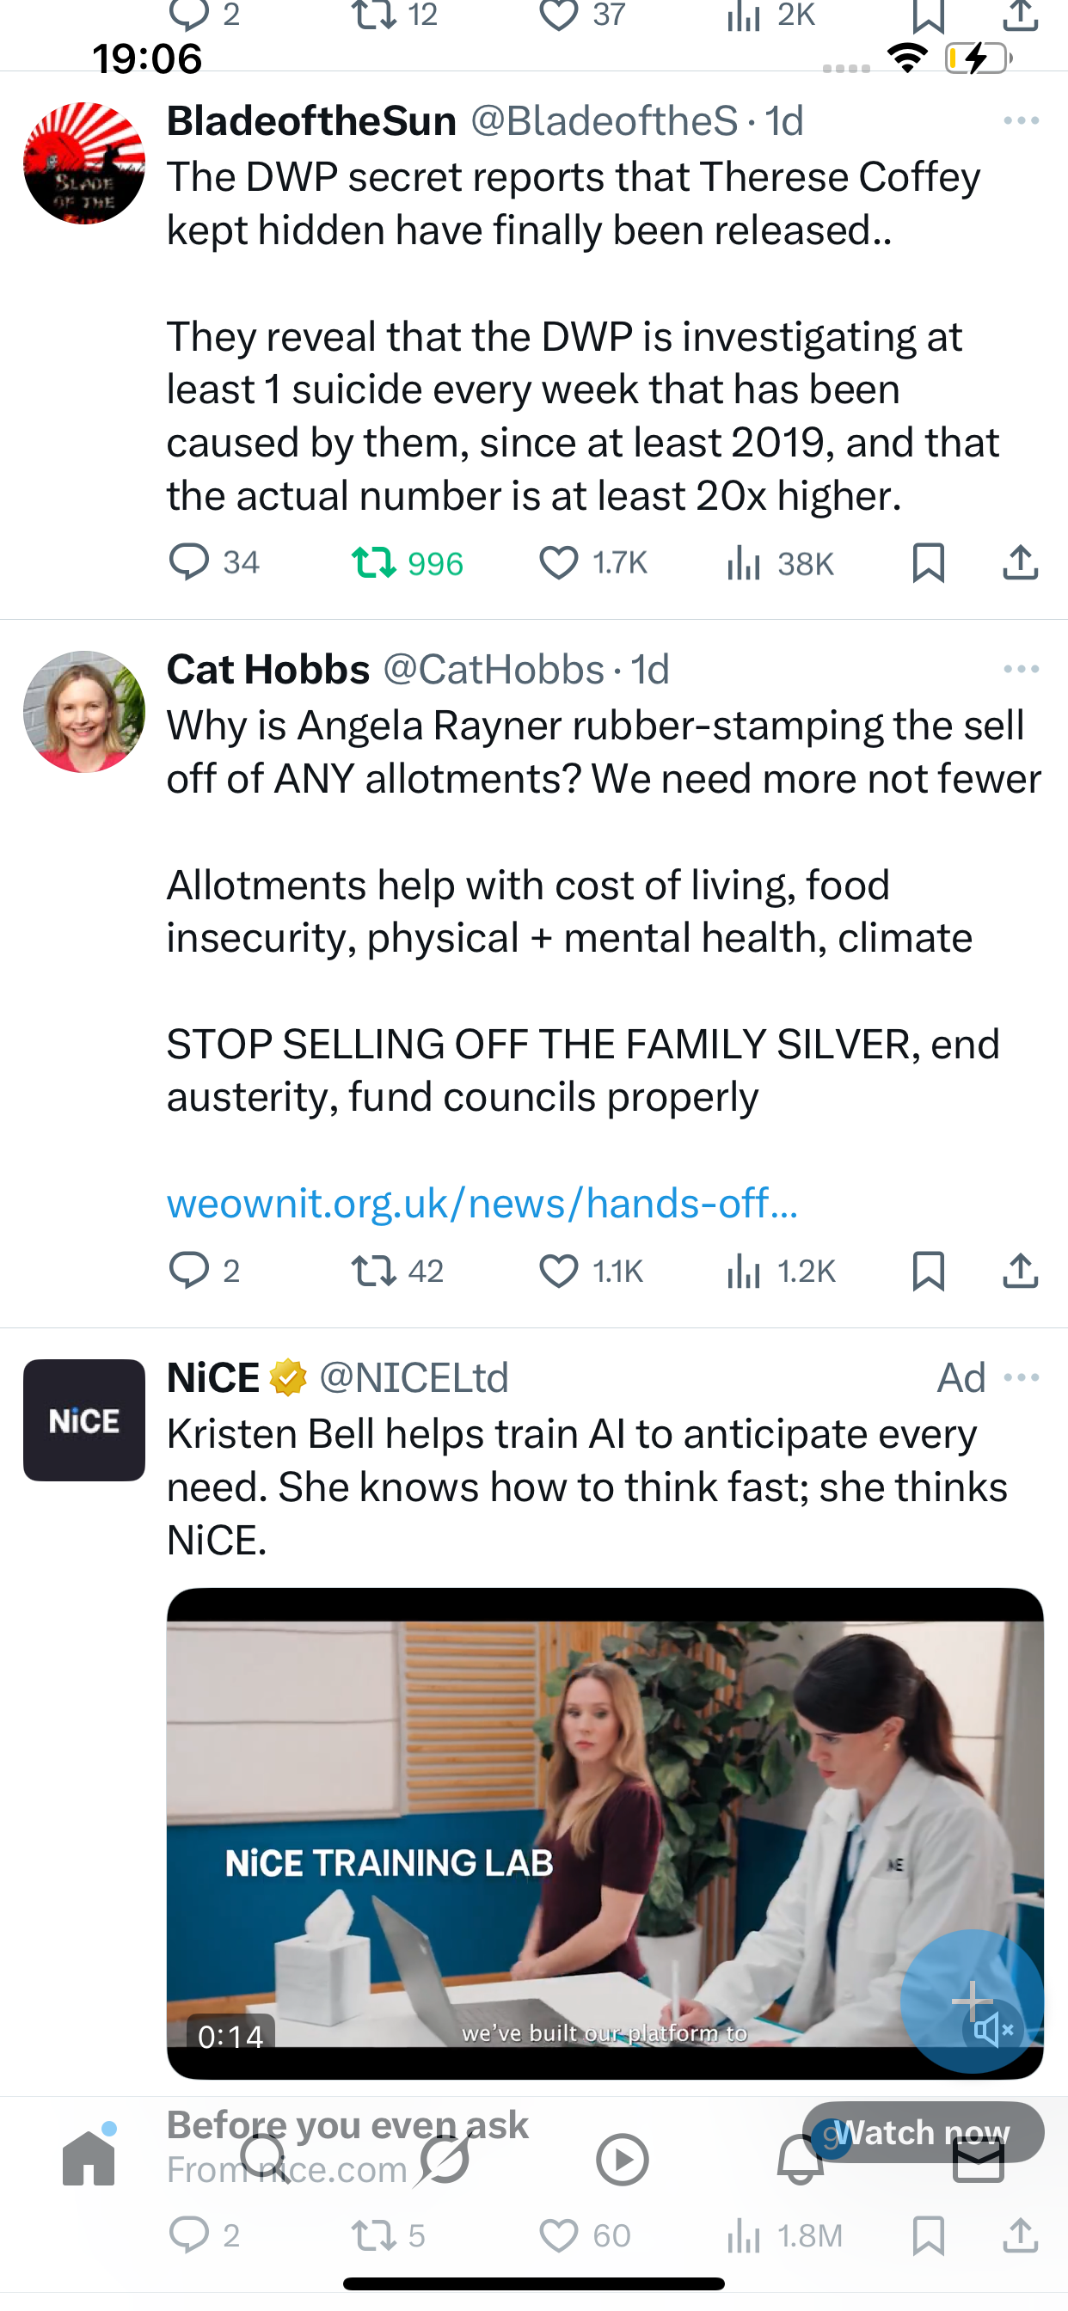Undo repost on BladeoftheSun tweet
Screen dimensions: 1068x2311
373,563
